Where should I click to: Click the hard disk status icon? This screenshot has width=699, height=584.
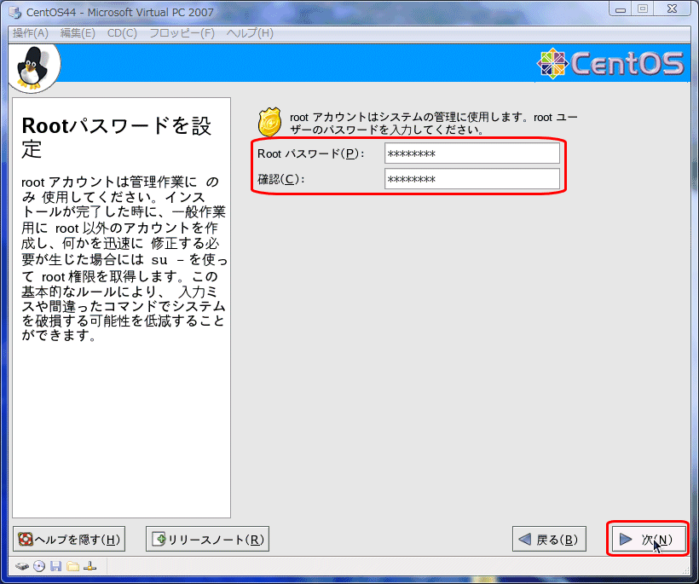(x=22, y=567)
